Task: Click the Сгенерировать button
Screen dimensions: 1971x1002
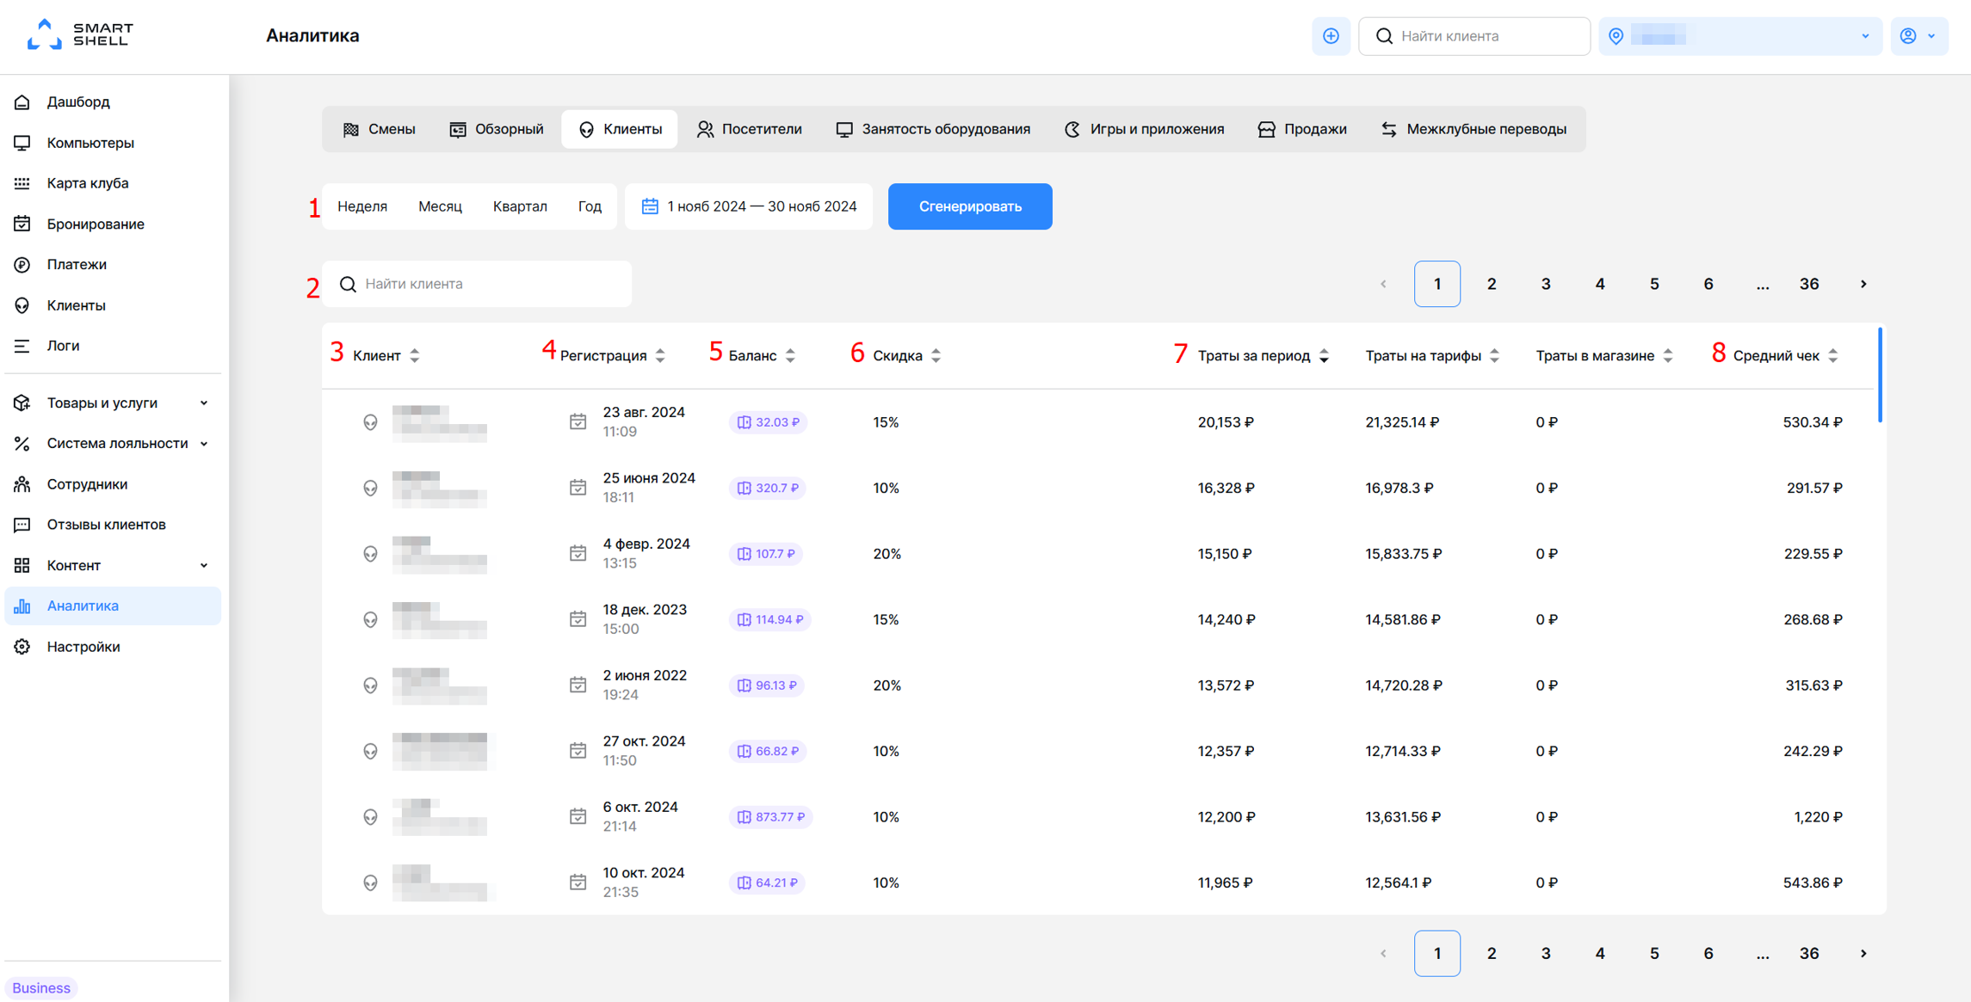Action: [970, 206]
